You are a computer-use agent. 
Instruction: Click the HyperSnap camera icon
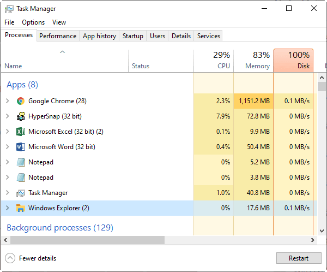pyautogui.click(x=21, y=116)
